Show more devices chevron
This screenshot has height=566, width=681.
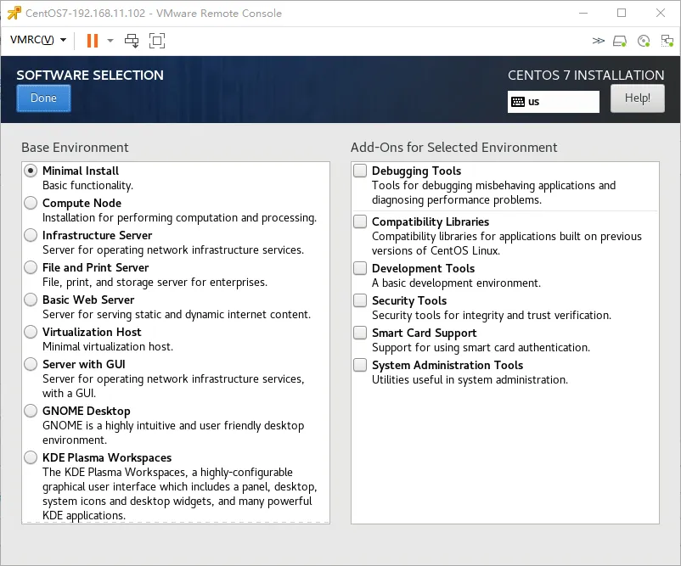(599, 40)
